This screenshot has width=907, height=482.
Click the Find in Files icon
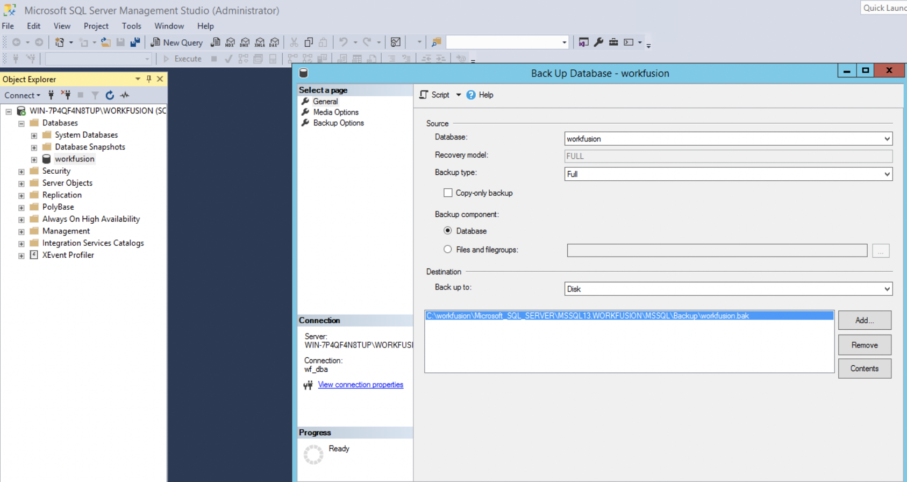tap(437, 42)
